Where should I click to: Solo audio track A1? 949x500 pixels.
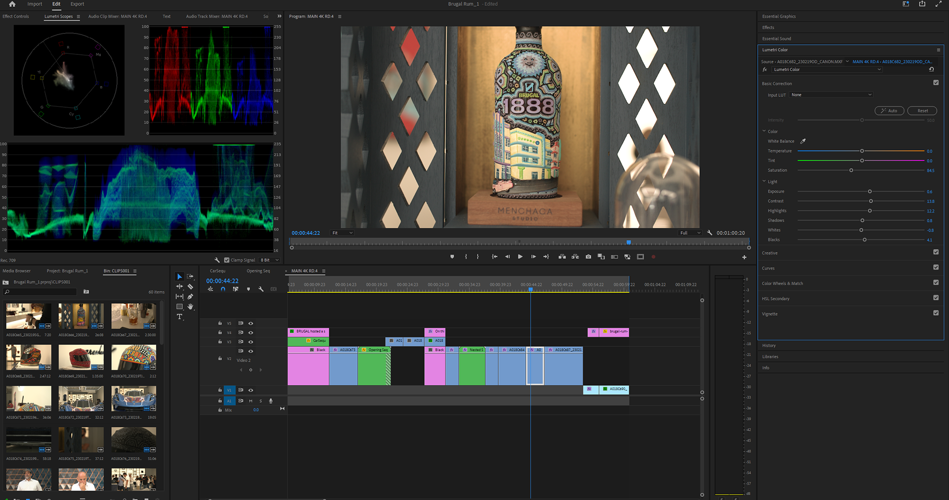[260, 401]
